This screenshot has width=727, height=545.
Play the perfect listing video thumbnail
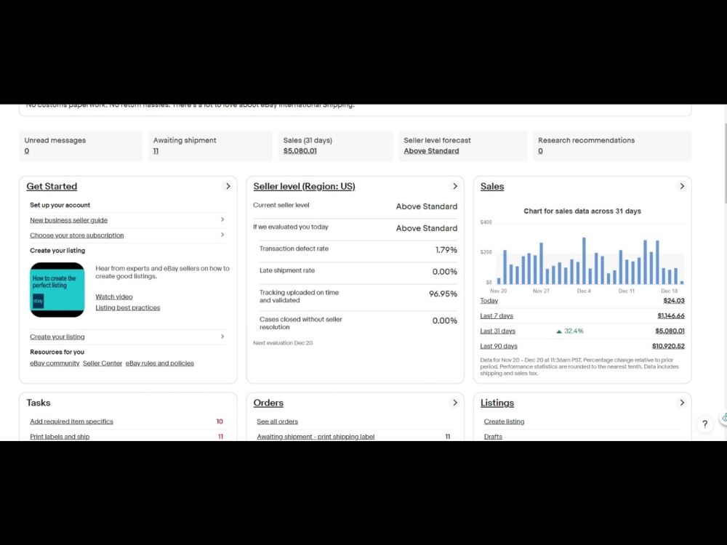(x=57, y=290)
